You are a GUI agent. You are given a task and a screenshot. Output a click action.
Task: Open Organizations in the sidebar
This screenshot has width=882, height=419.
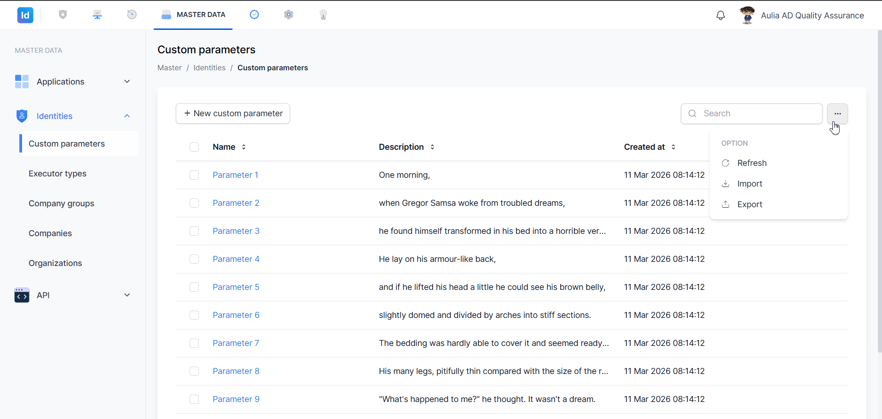[x=55, y=263]
